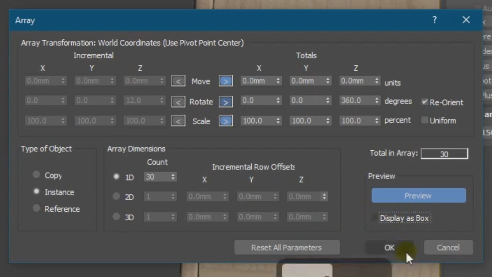Select the 3D array dimension option
Screen dimensions: 492x277
(116, 217)
